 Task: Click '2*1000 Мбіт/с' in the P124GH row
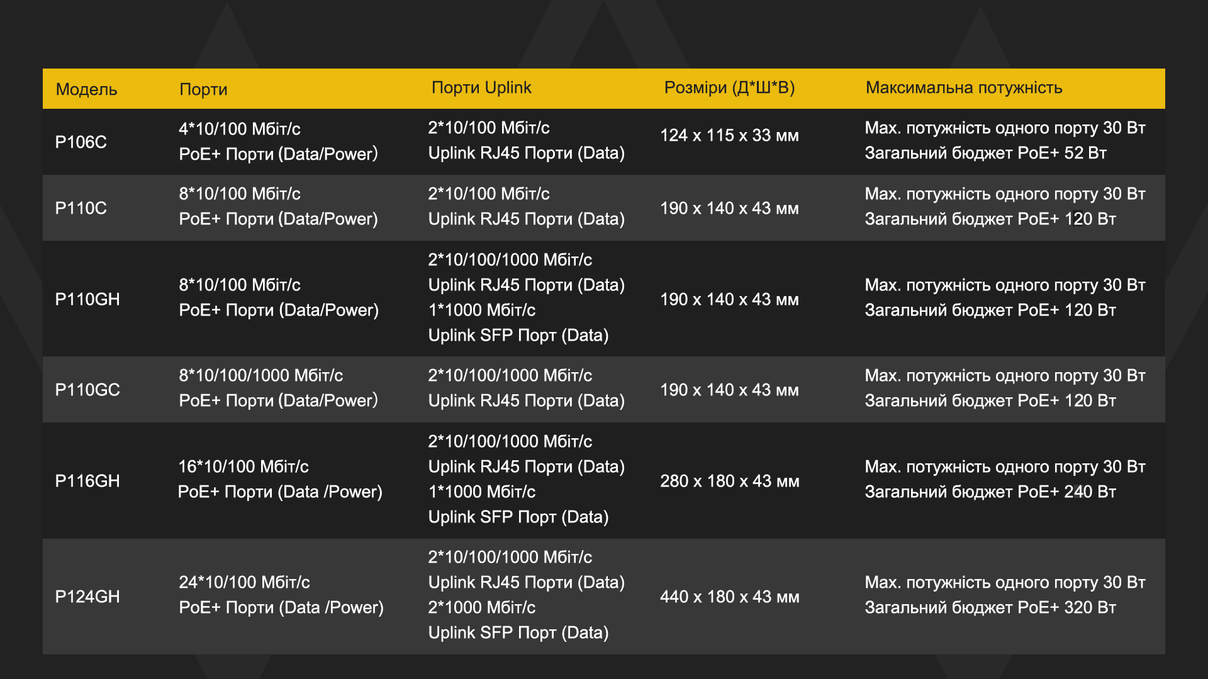(482, 607)
